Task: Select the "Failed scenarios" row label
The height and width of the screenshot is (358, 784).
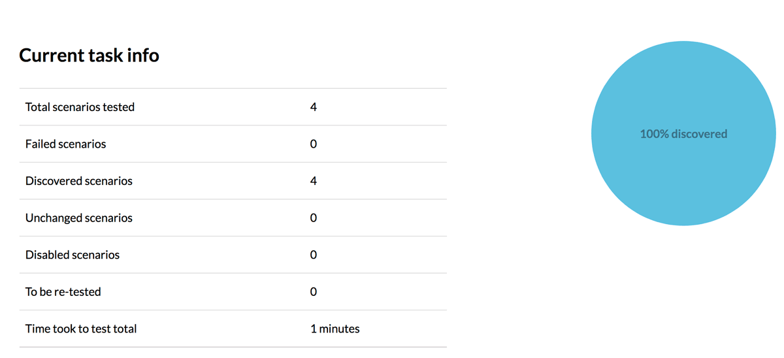Action: tap(65, 144)
